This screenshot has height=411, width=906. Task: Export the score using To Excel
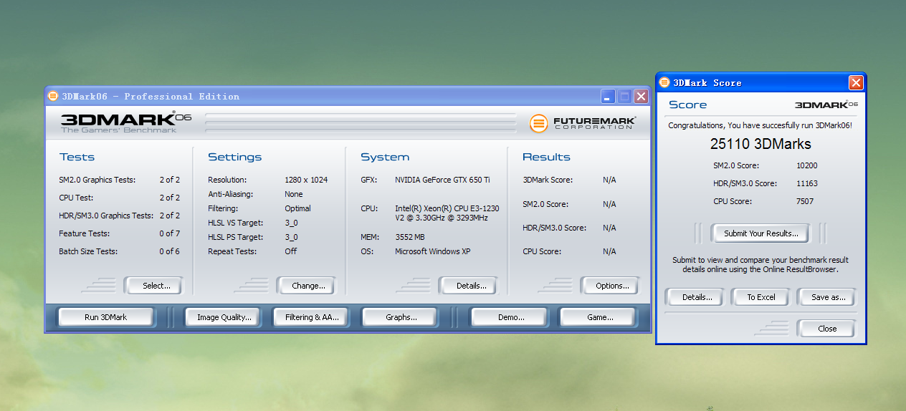pos(760,297)
